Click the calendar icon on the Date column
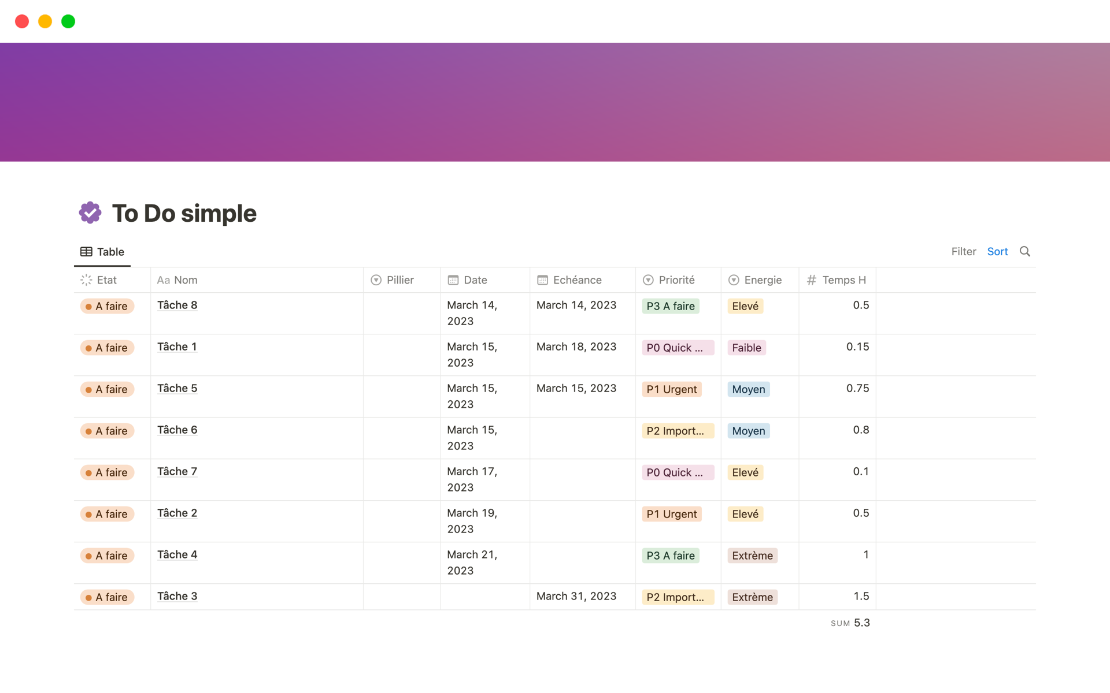The height and width of the screenshot is (693, 1110). coord(454,280)
